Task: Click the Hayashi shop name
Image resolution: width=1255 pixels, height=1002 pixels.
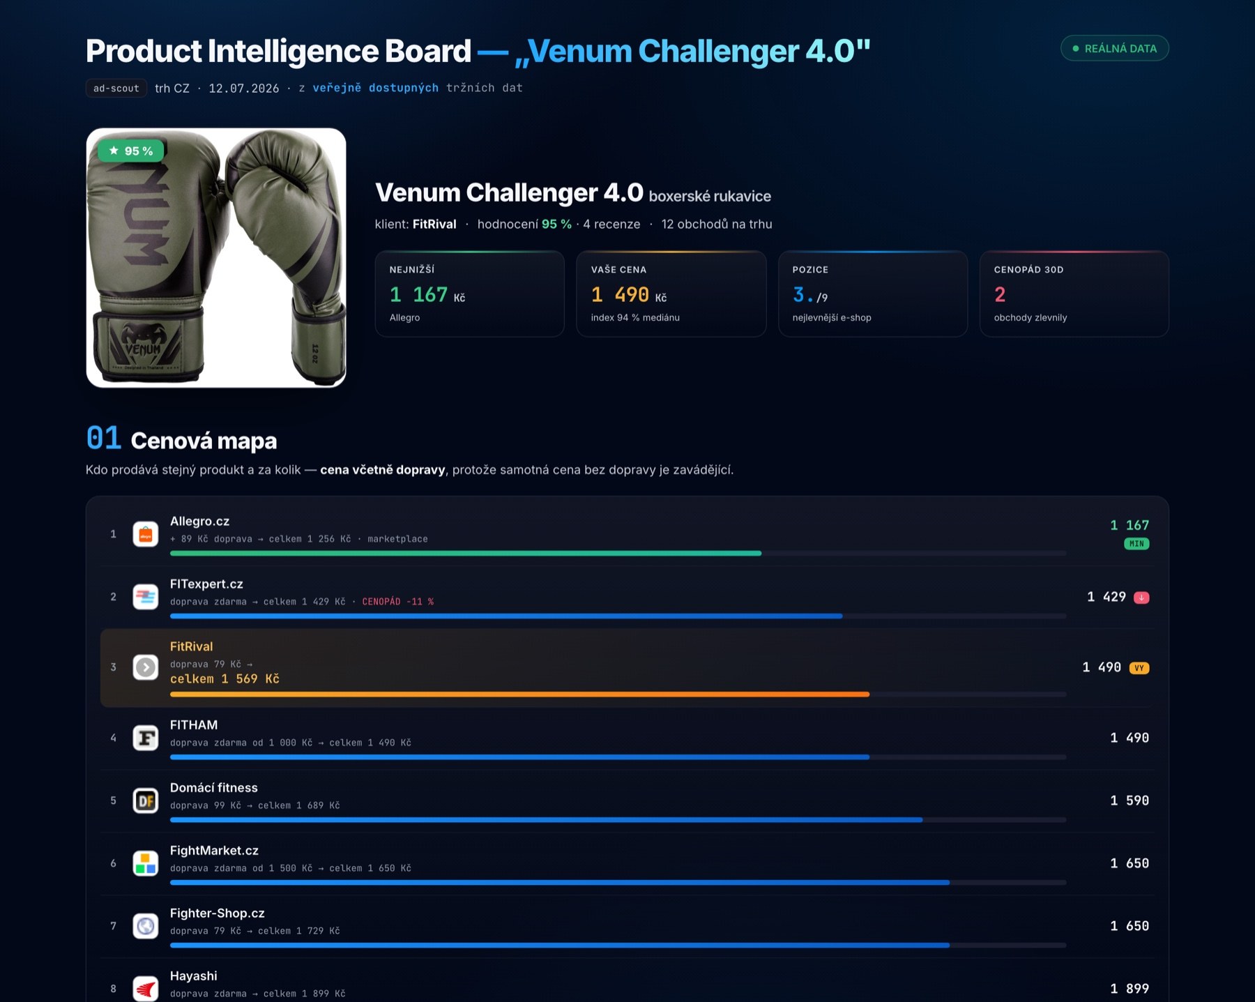Action: click(194, 976)
